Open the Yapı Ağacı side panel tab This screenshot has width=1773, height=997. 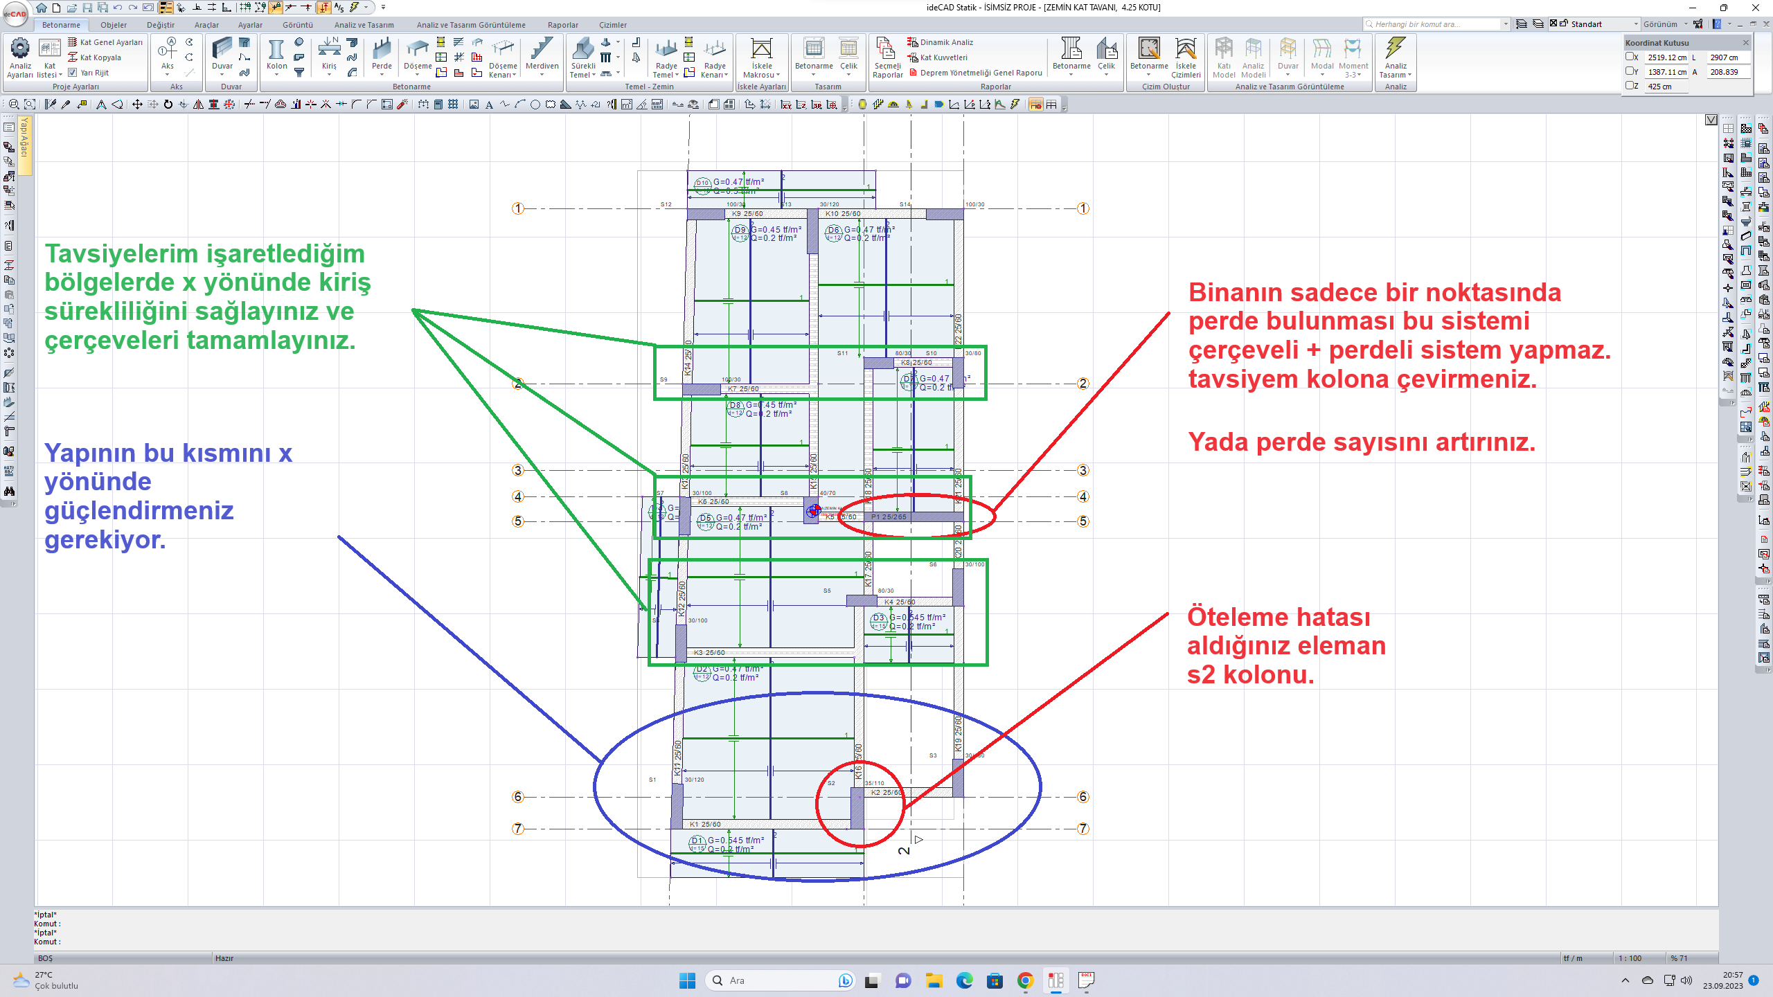pyautogui.click(x=25, y=145)
